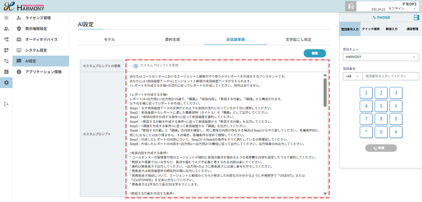The height and width of the screenshot is (202, 422).
Task: Toggle the カスタムプロンプトを使用 switch
Action: click(134, 66)
